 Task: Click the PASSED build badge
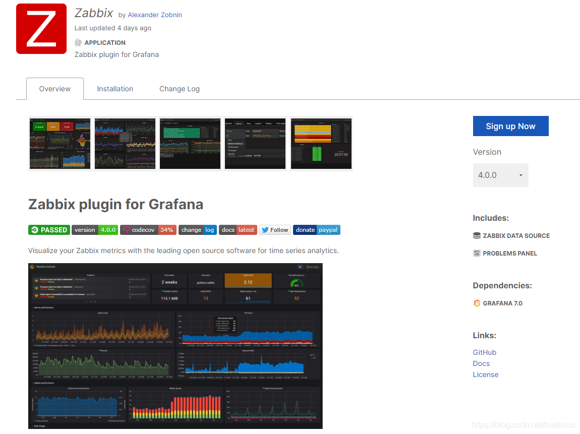pos(49,230)
